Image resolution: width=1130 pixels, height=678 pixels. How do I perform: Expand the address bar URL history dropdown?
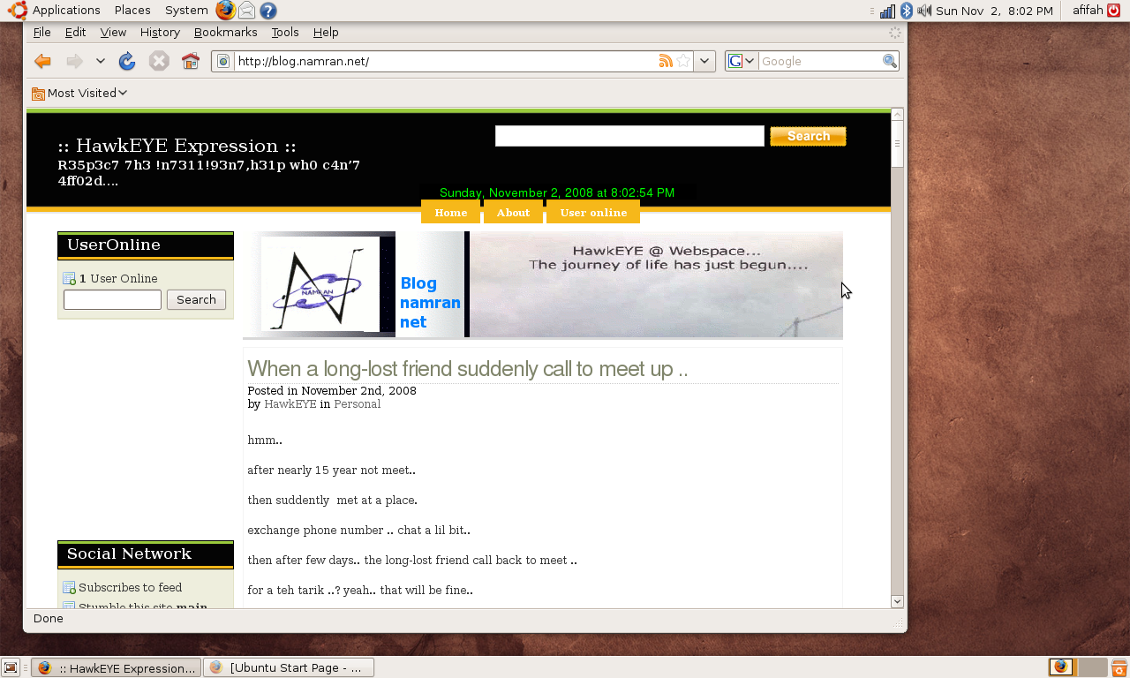[704, 61]
